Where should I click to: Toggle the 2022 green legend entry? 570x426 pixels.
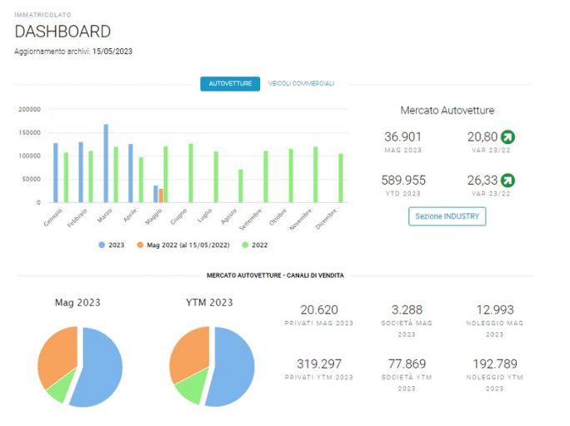tap(255, 245)
